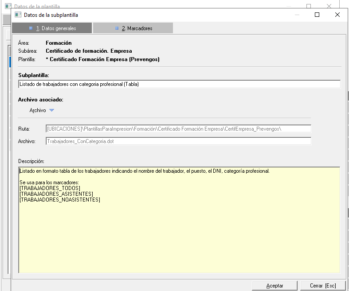
Task: Maximize the 'Datos de la subplantilla' dialog
Action: [x=317, y=15]
